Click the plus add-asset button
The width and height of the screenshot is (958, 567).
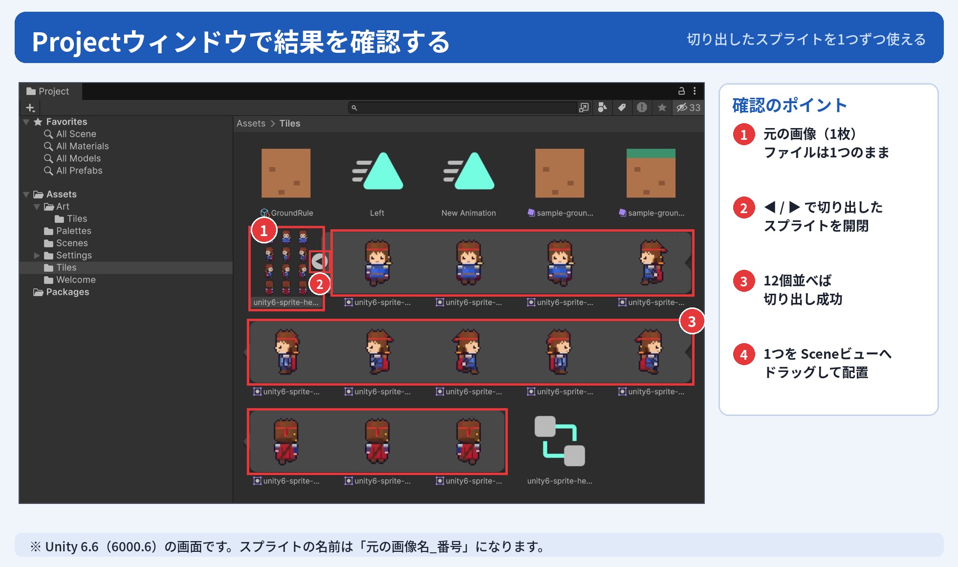30,108
